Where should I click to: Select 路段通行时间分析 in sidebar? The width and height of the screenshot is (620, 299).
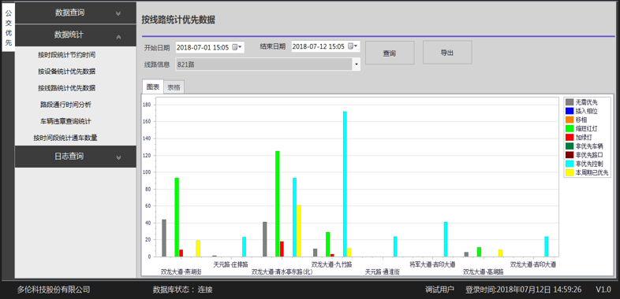click(65, 105)
